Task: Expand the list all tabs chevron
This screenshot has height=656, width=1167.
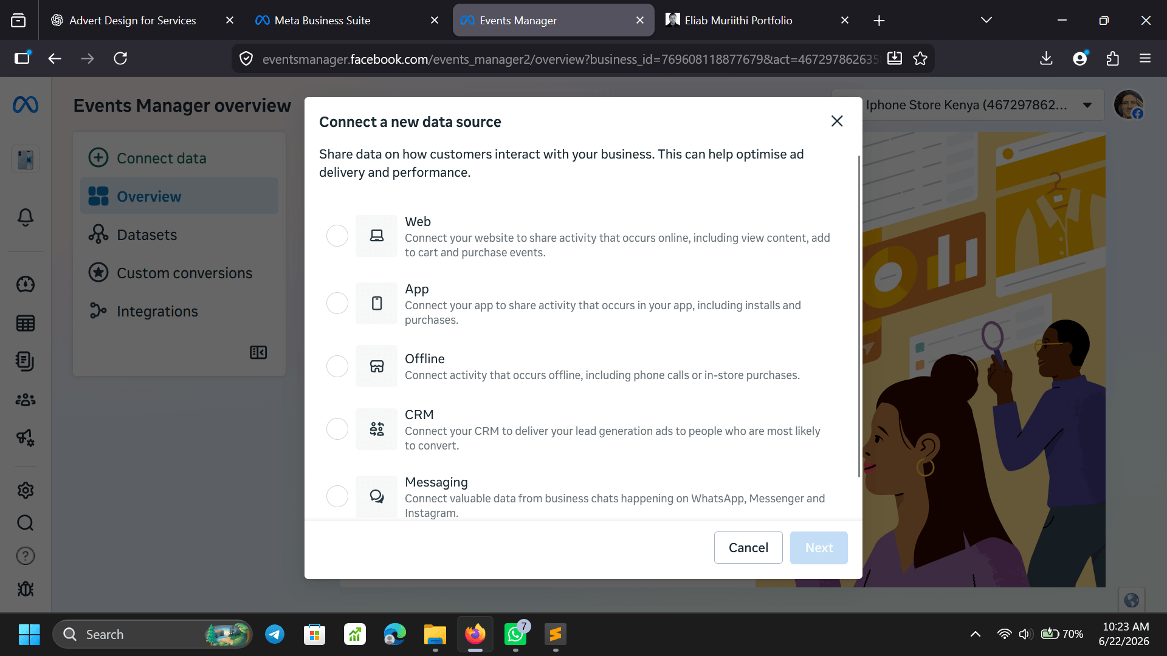Action: click(x=986, y=20)
